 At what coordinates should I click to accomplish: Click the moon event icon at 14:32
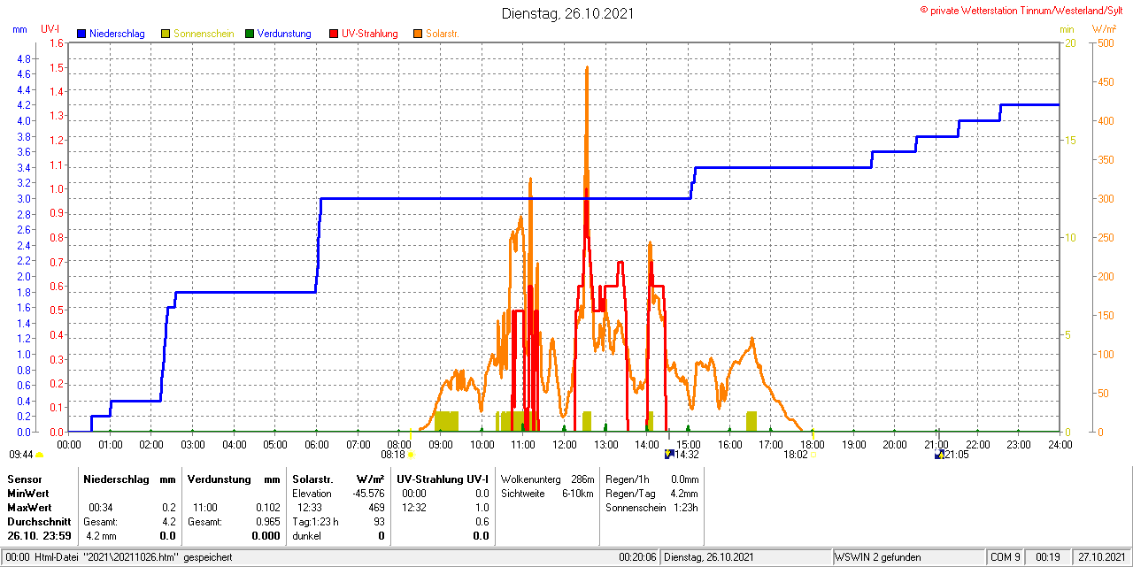[x=669, y=455]
